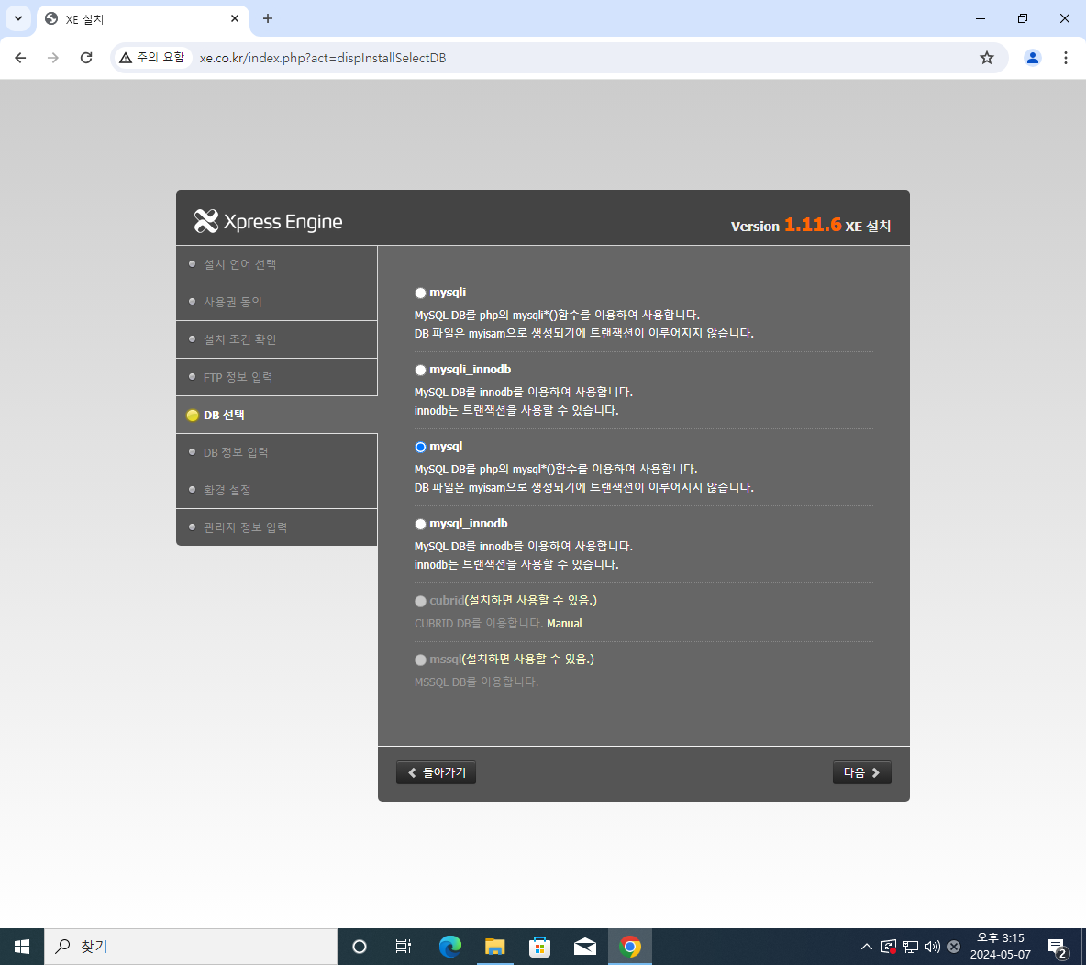Click the mysqli option label
The width and height of the screenshot is (1086, 965).
448,293
